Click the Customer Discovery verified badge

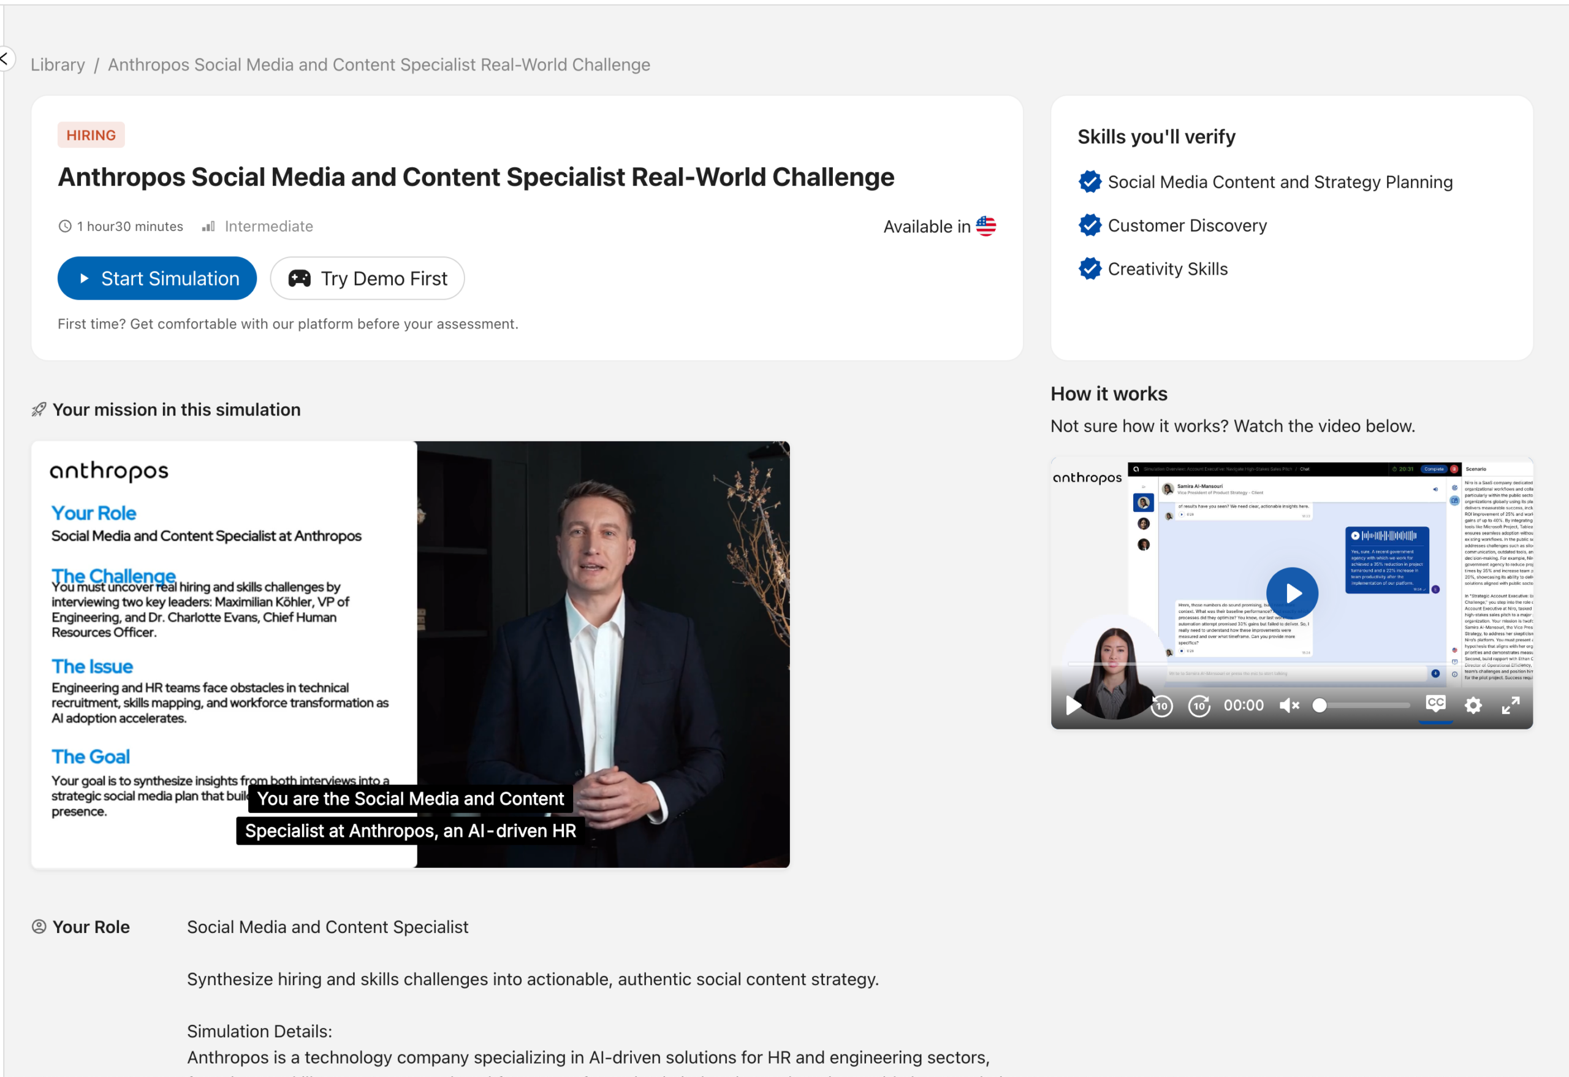click(1090, 226)
